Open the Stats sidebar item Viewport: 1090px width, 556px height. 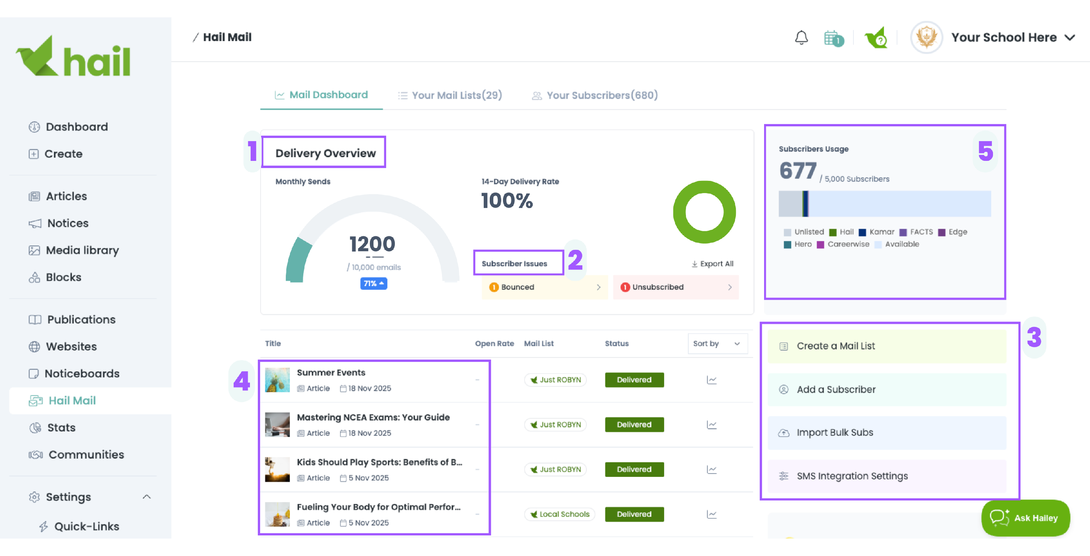point(61,427)
